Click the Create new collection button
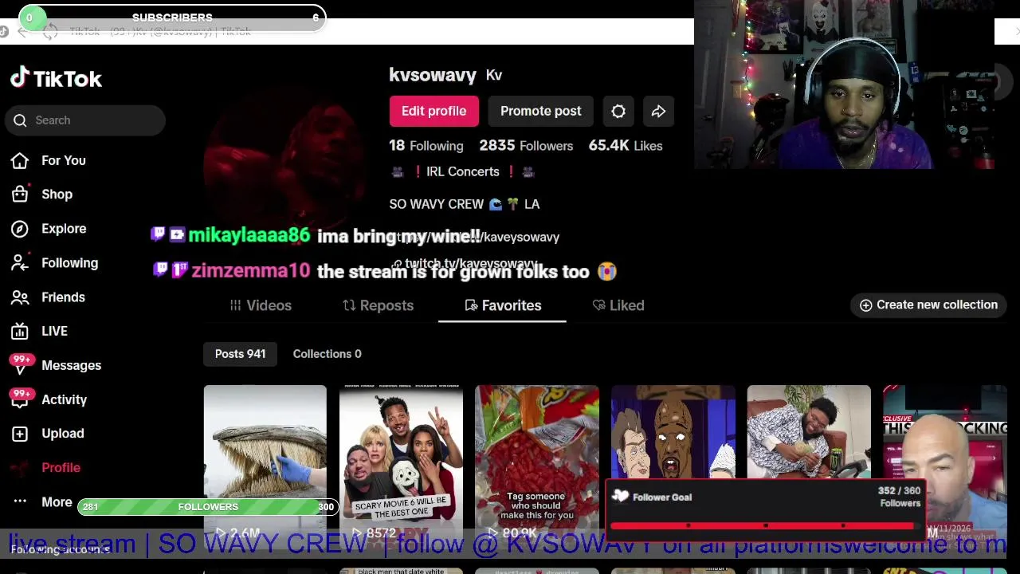Screen dimensions: 1020x574 point(928,305)
